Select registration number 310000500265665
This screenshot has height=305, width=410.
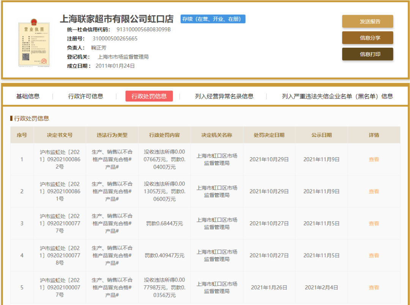pos(115,39)
